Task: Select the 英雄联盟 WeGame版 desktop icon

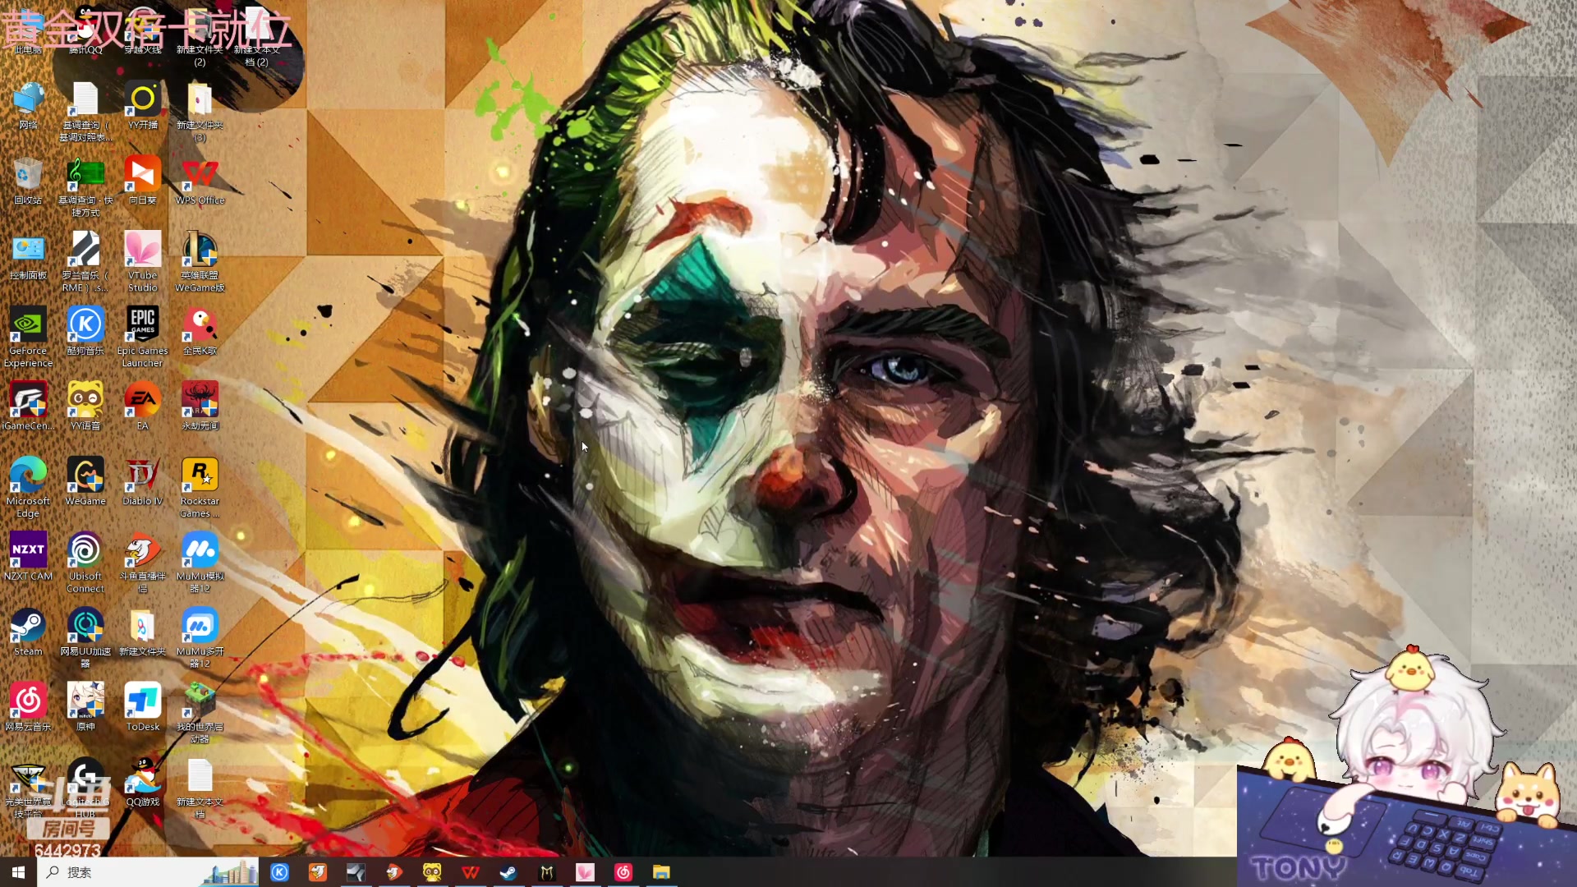Action: pyautogui.click(x=200, y=262)
